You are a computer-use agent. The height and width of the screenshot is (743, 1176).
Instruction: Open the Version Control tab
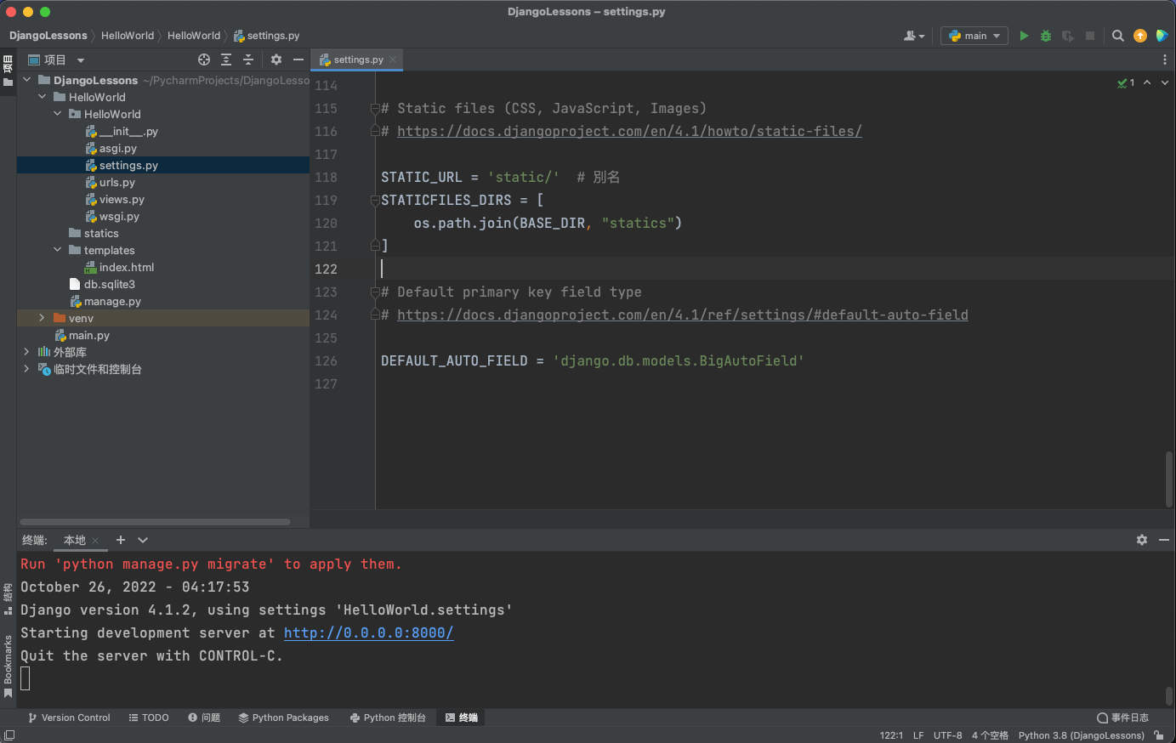click(x=69, y=717)
